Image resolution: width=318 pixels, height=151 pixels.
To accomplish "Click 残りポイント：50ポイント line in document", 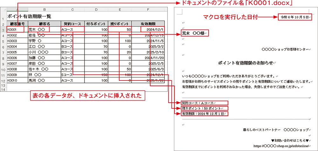I will tap(202, 108).
